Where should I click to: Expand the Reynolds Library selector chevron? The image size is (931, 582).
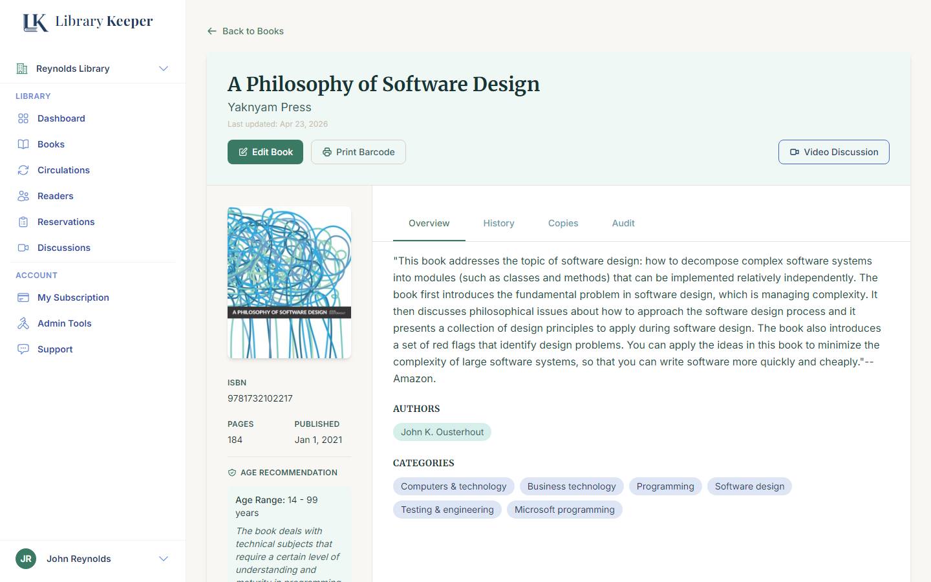164,69
